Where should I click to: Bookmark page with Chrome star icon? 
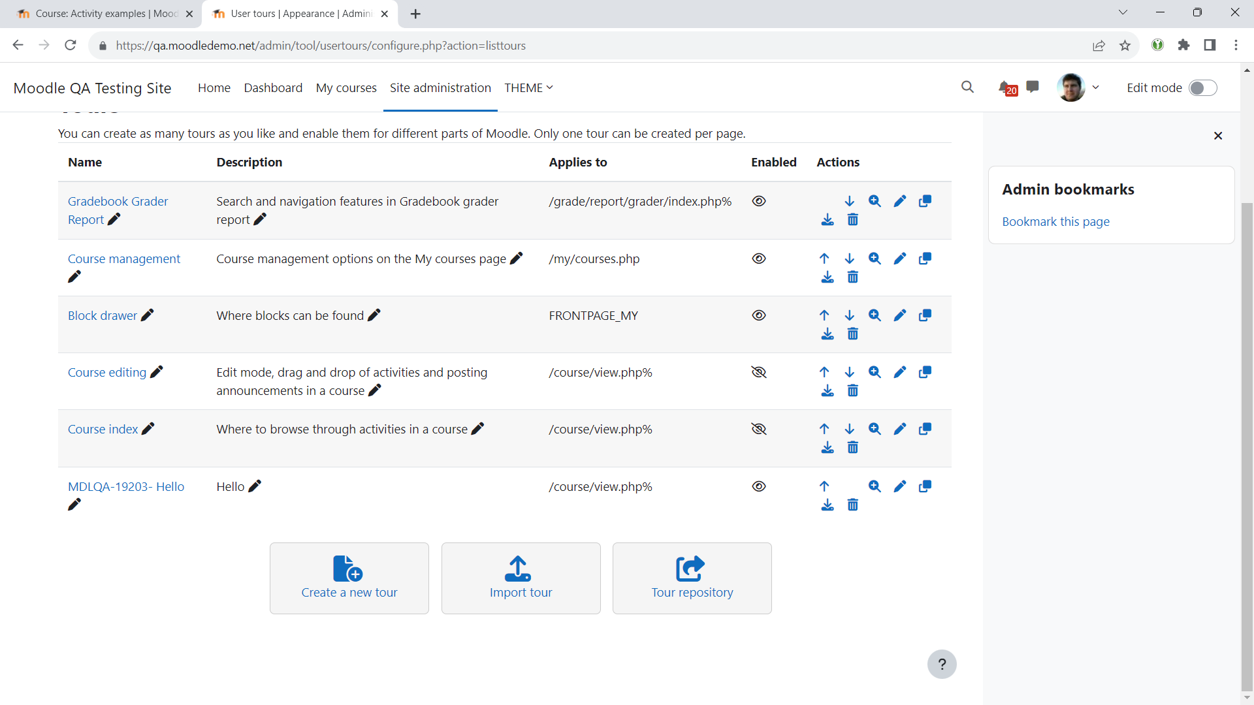pos(1125,46)
